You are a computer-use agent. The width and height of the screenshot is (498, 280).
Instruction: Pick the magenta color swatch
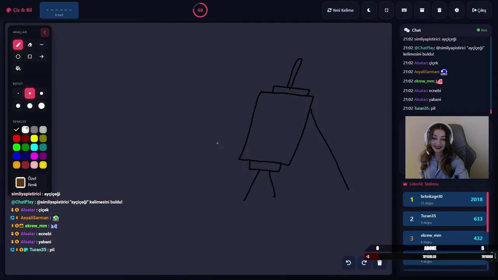point(34,156)
